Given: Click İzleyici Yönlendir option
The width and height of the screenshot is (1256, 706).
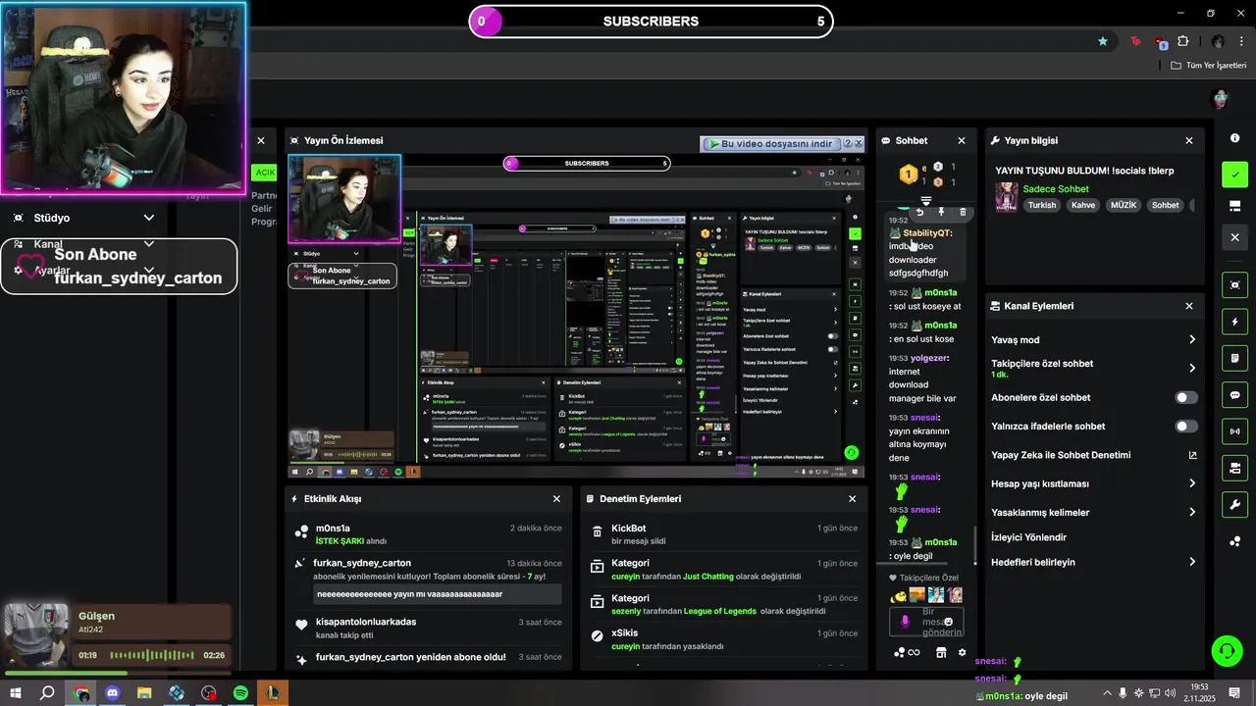Looking at the screenshot, I should click(1028, 537).
